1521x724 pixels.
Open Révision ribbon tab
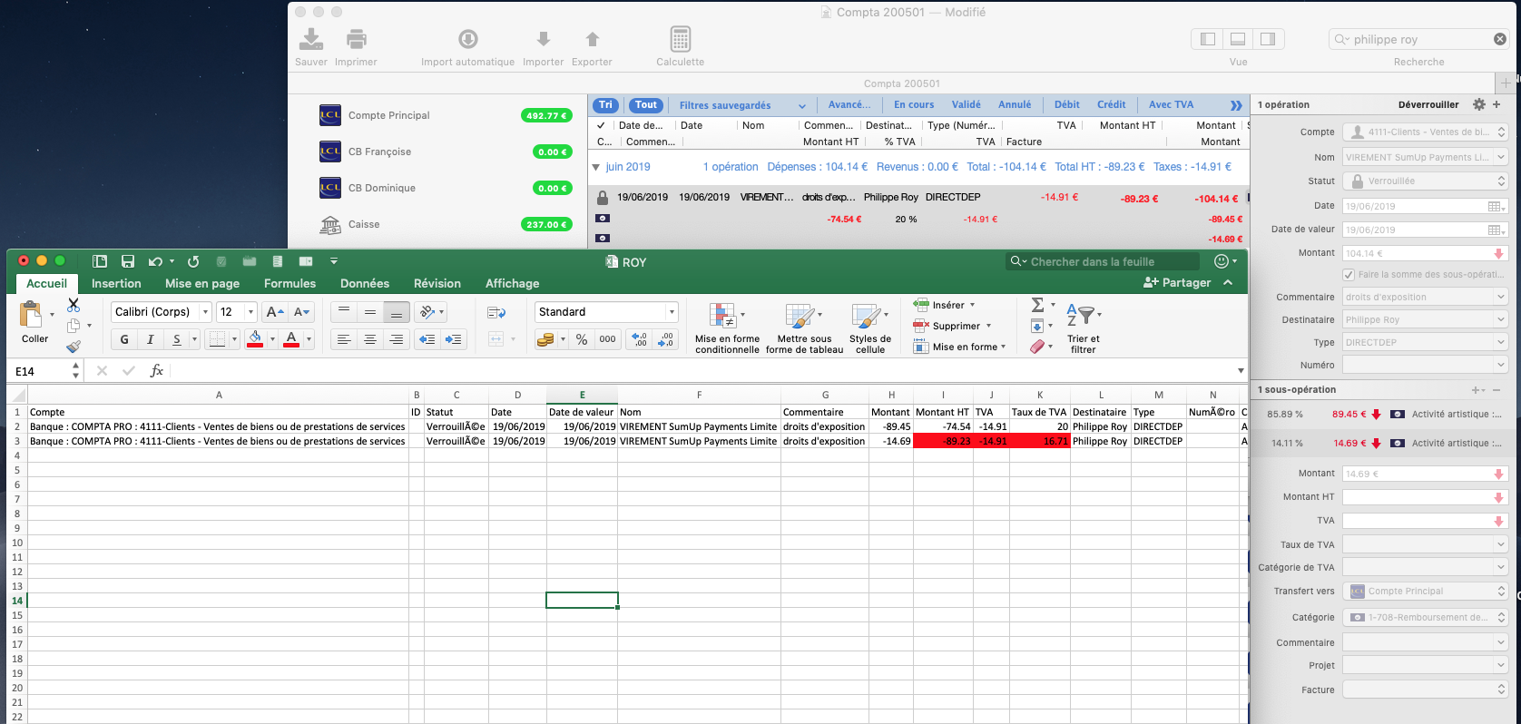pos(437,283)
